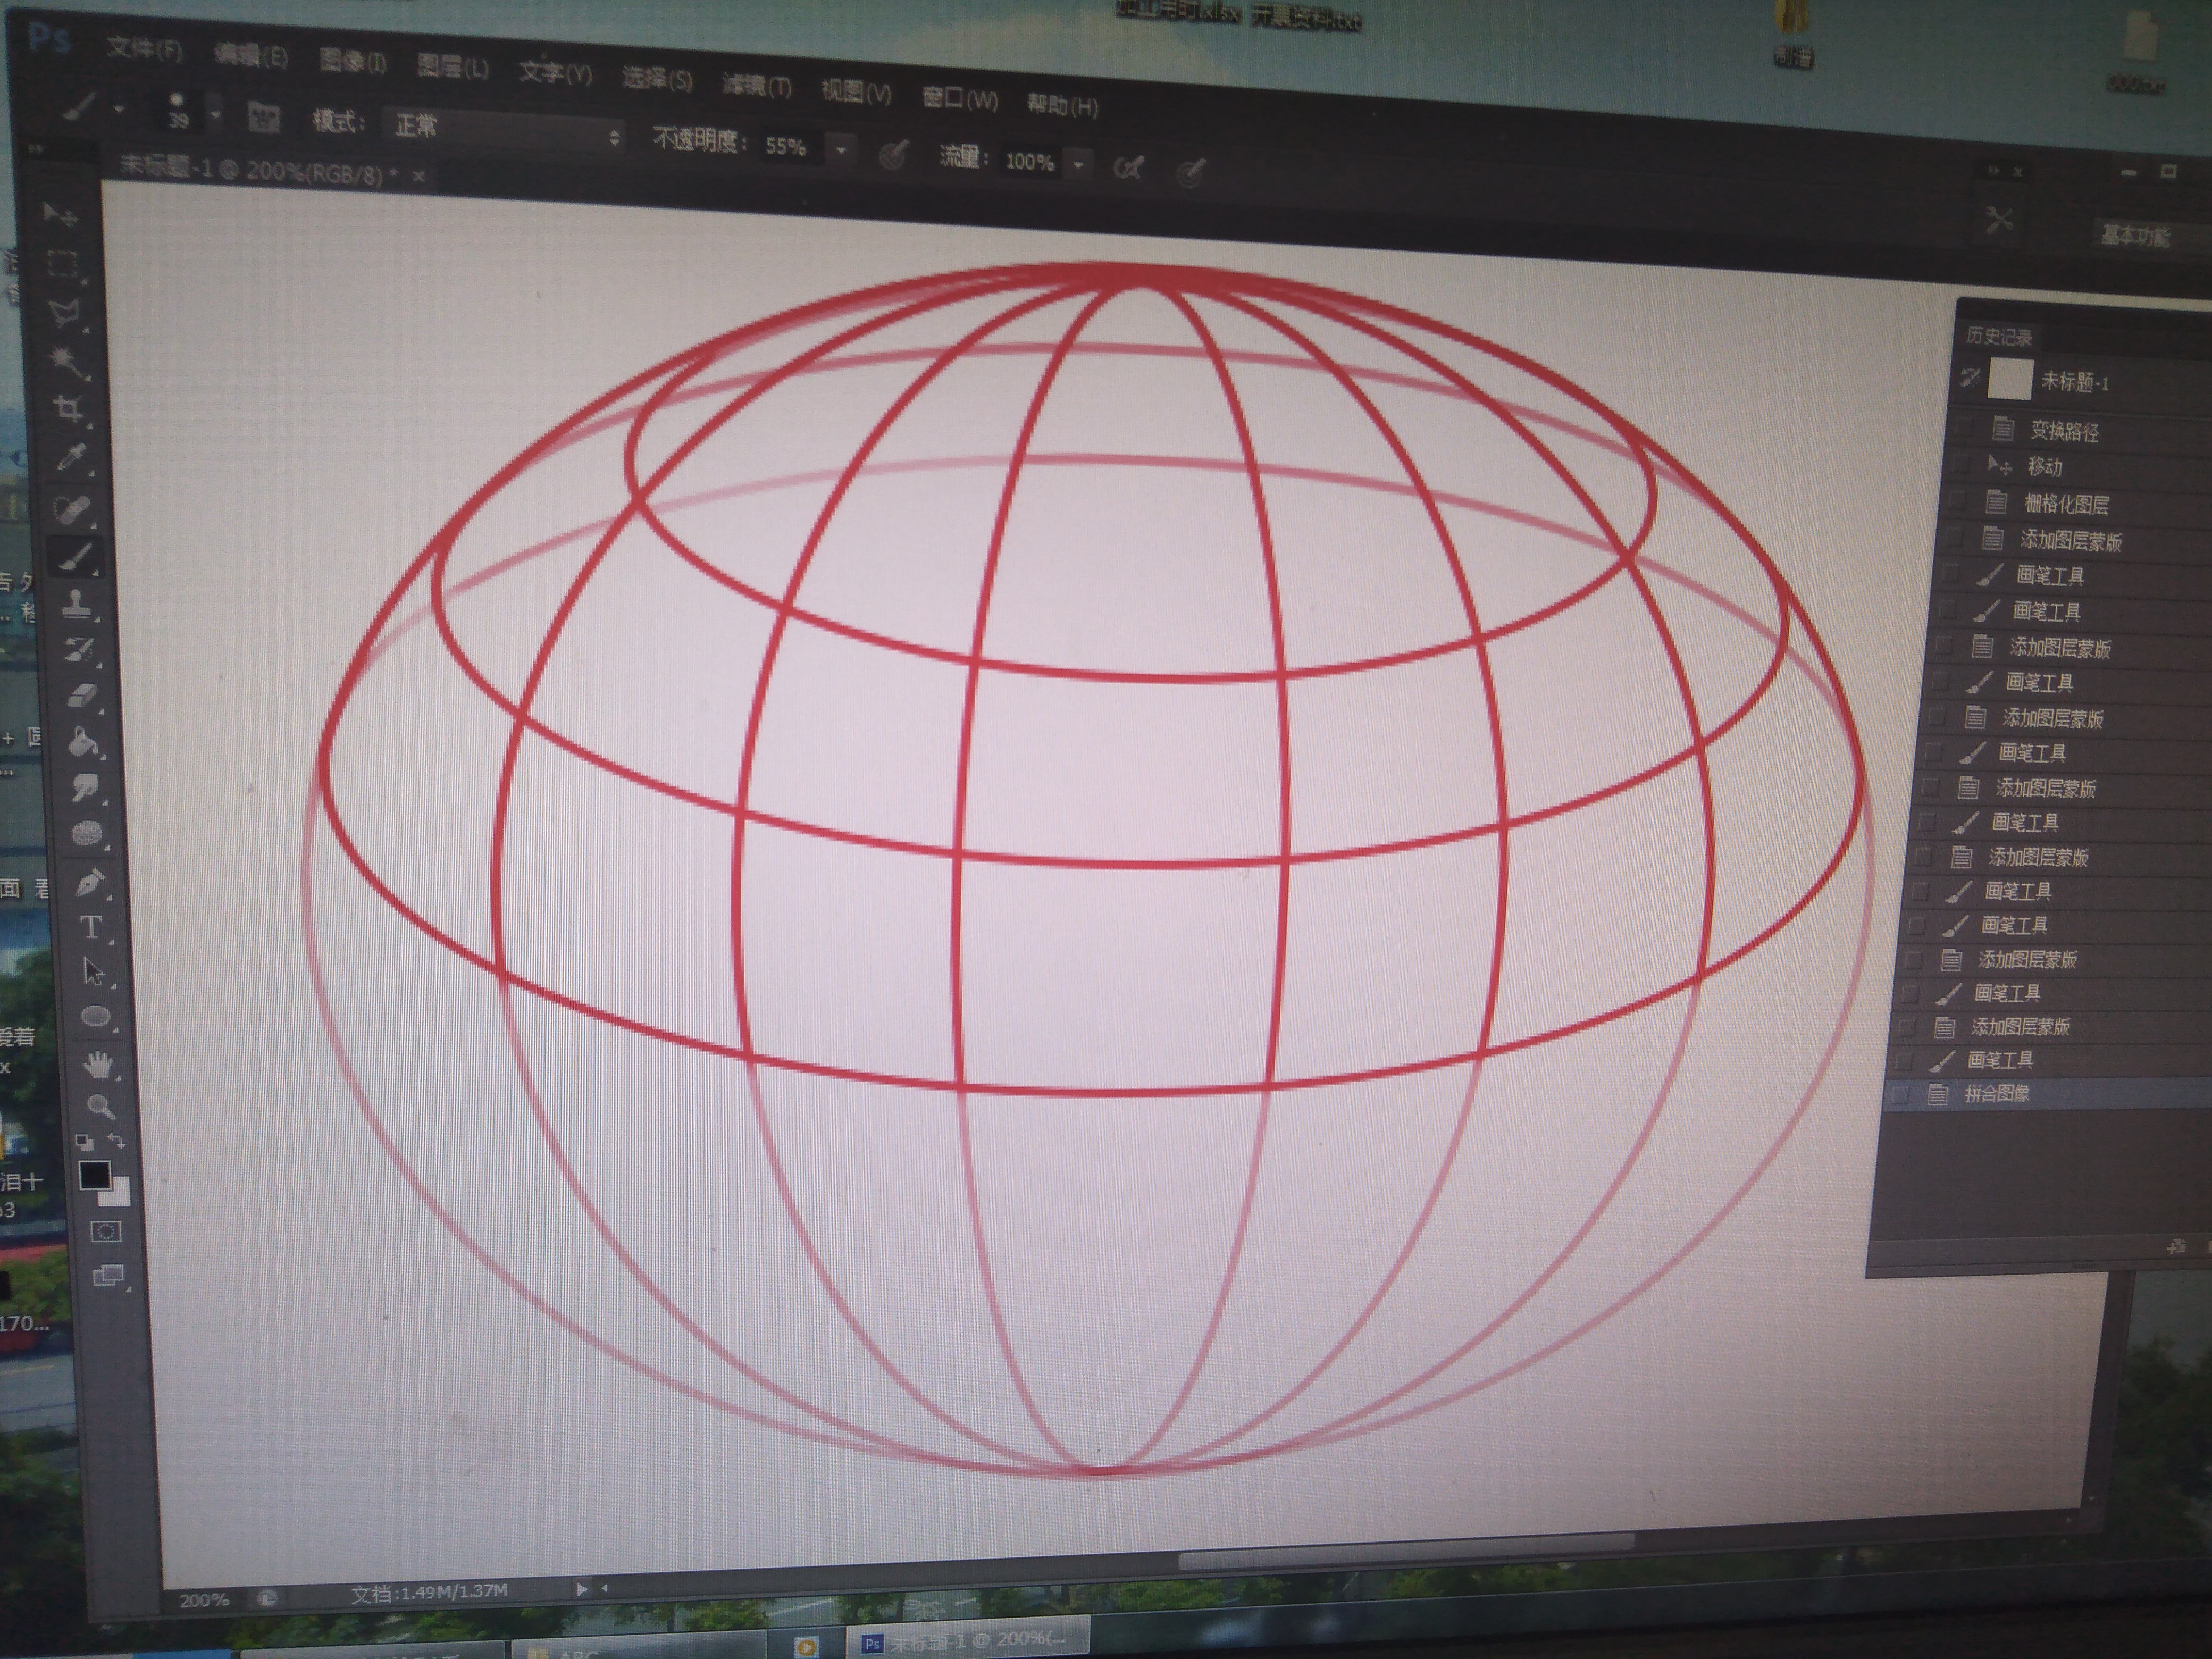Select the Polygonal Lasso tool
Screen dimensions: 2212x1659
point(65,313)
